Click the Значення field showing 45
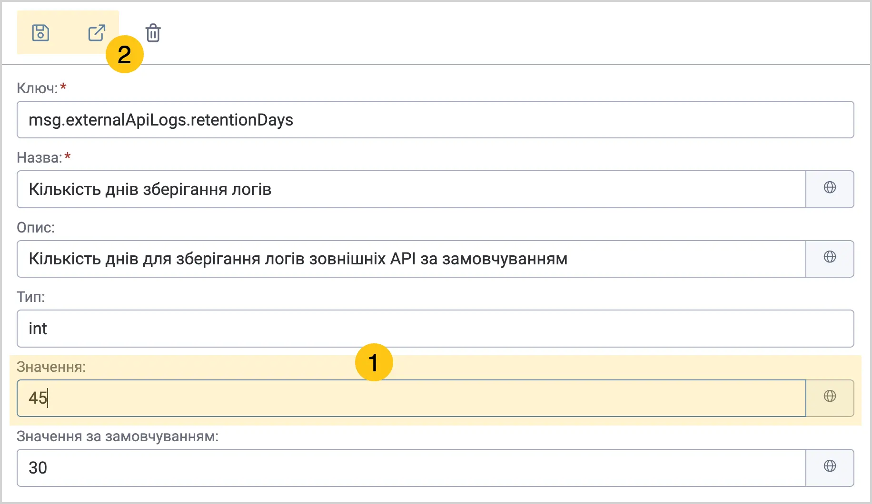 point(411,398)
